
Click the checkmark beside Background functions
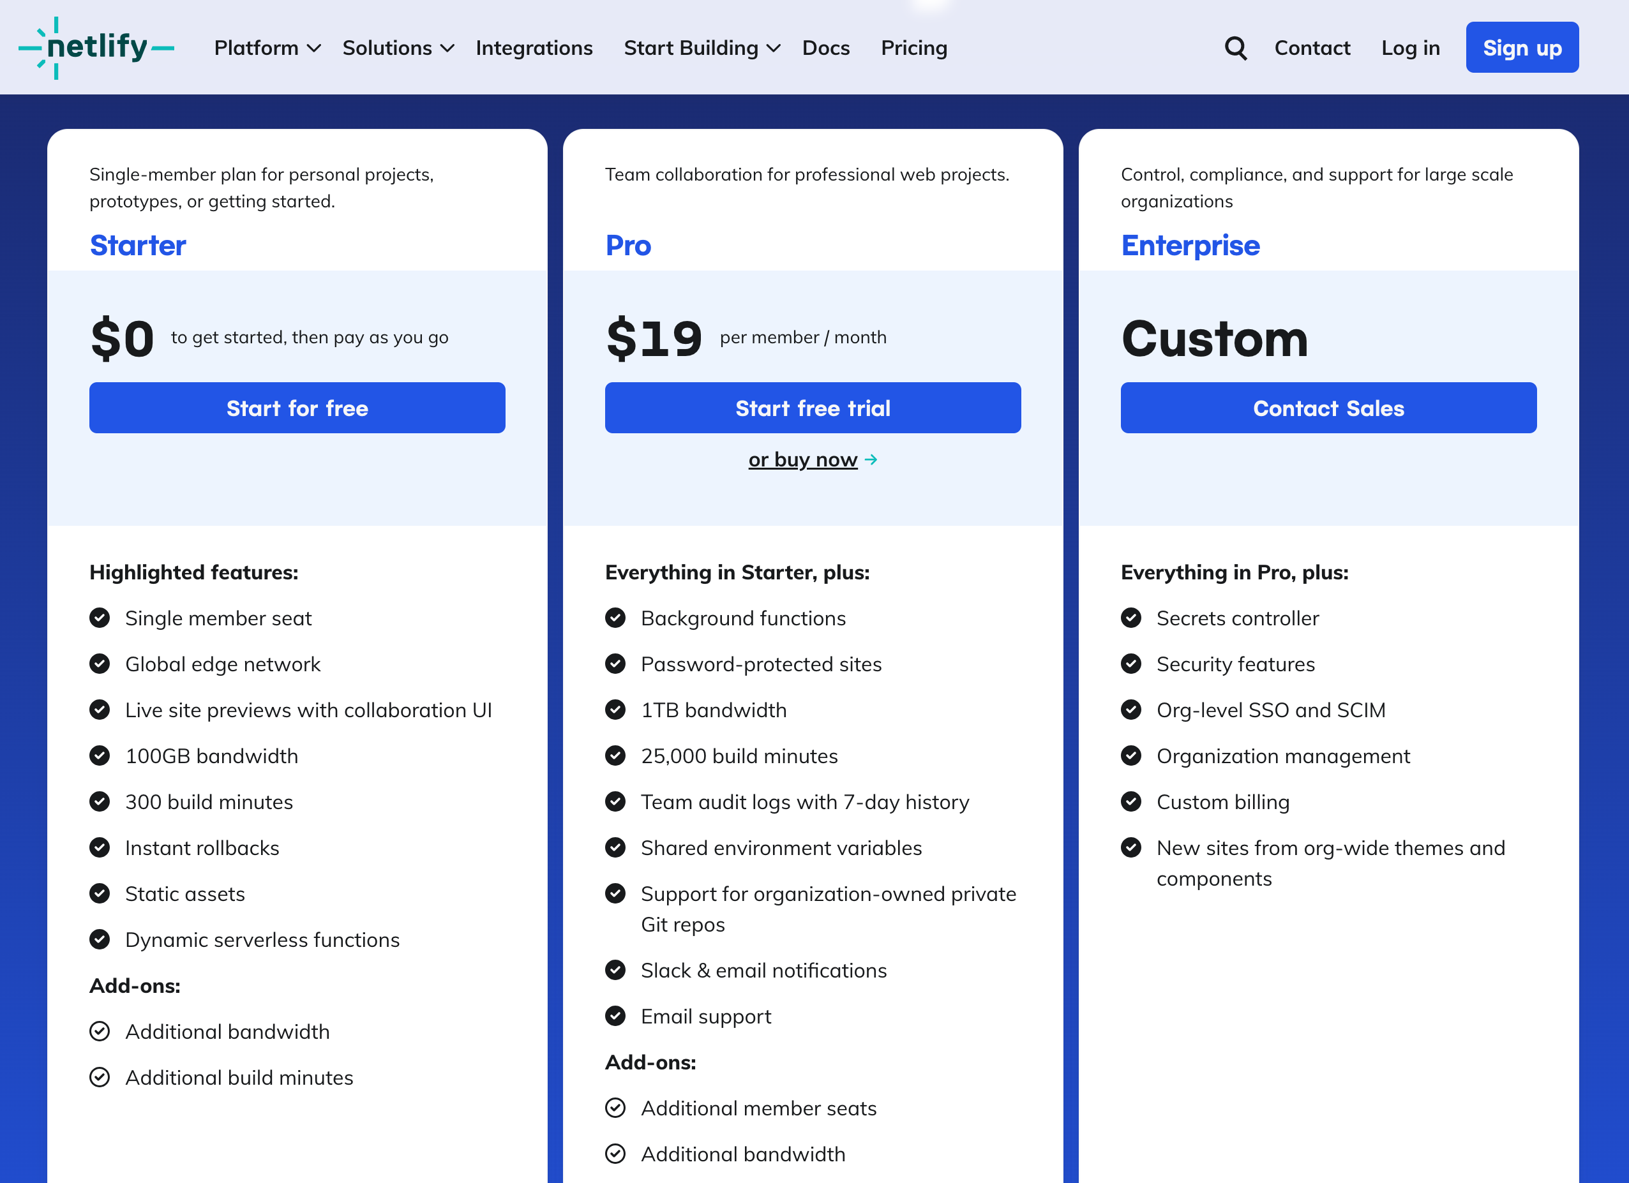tap(615, 618)
